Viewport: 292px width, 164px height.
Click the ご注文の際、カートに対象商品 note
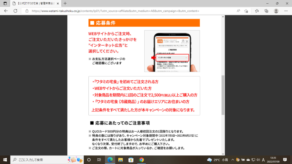coord(137,148)
